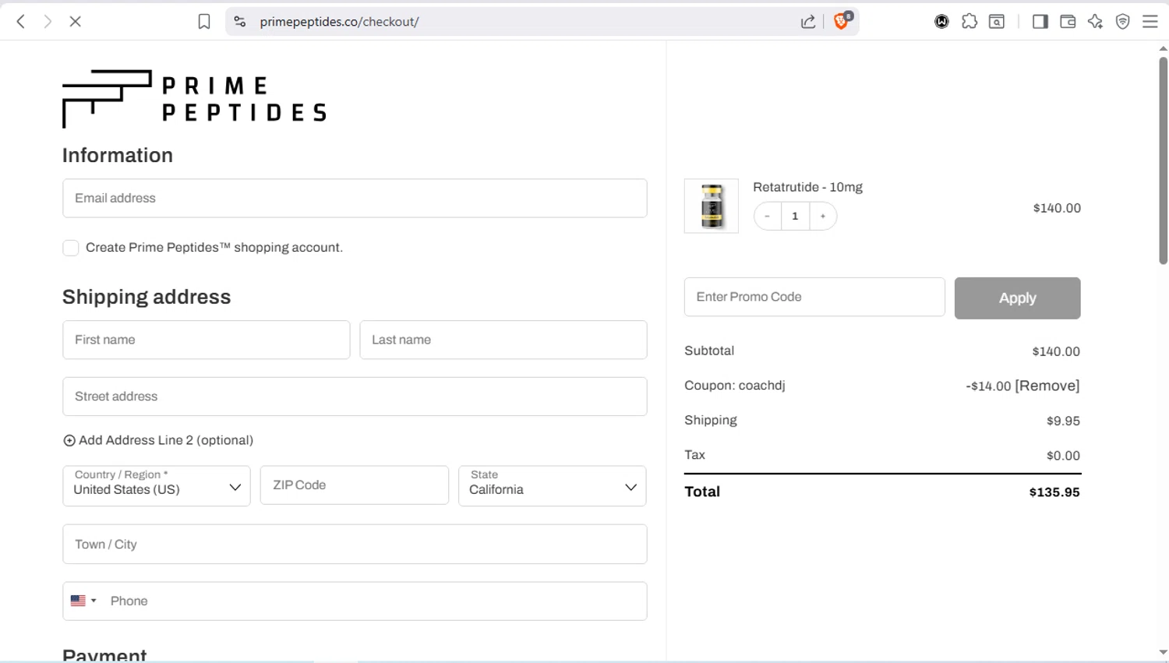Open the Brave VPN shield icon

1123,22
